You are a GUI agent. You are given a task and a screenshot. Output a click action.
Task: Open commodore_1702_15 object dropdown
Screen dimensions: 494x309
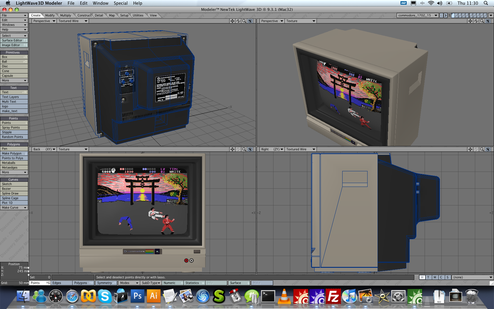pyautogui.click(x=418, y=16)
